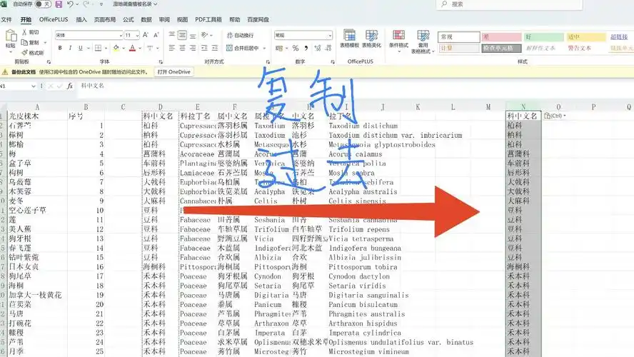This screenshot has height=357, width=634.
Task: Increase font size with the larger A icon
Action: tap(146, 35)
